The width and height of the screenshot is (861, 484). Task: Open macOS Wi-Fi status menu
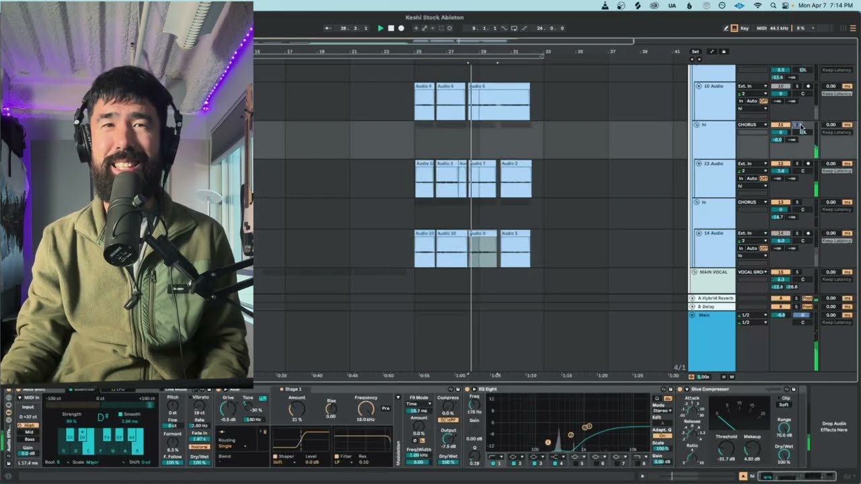click(757, 5)
